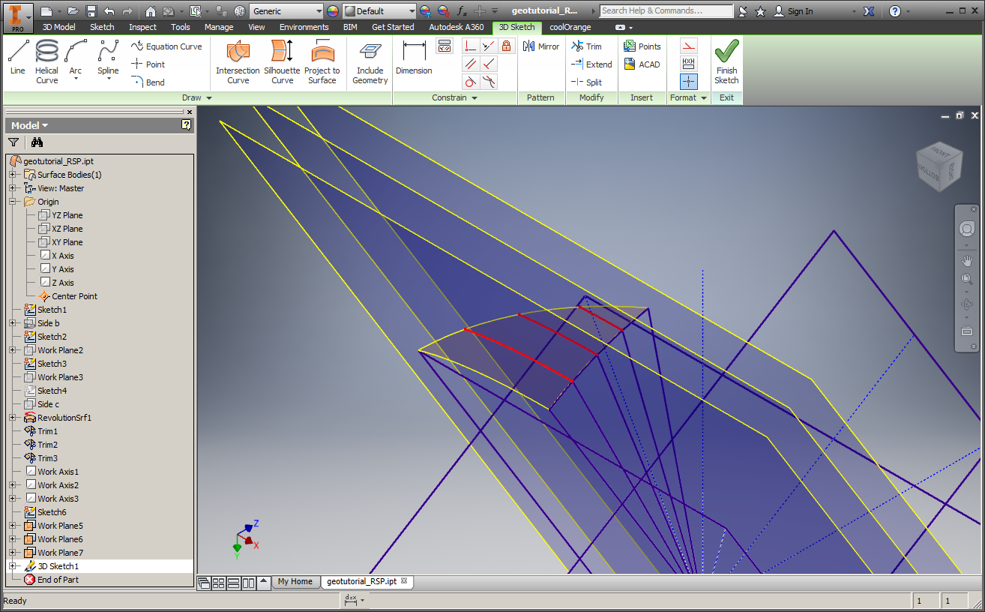Image resolution: width=985 pixels, height=612 pixels.
Task: Select the Trim tool
Action: pos(586,46)
